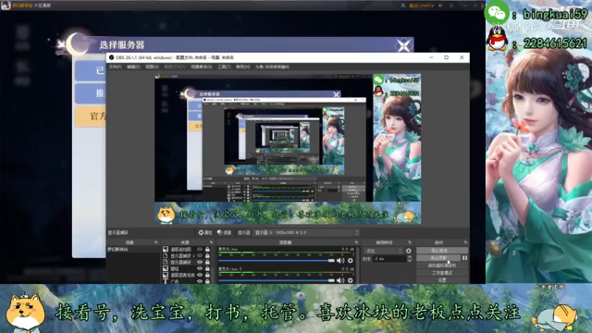Open scene transition properties gear
This screenshot has width=592, height=333.
(409, 251)
